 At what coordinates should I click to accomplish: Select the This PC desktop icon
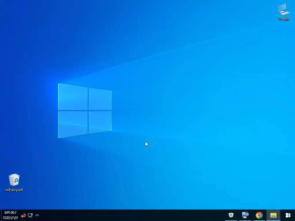pyautogui.click(x=283, y=12)
